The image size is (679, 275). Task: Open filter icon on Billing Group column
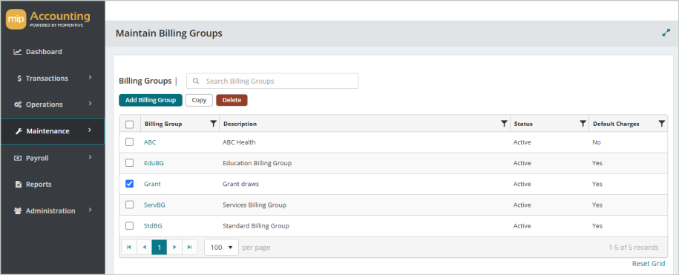tap(213, 124)
